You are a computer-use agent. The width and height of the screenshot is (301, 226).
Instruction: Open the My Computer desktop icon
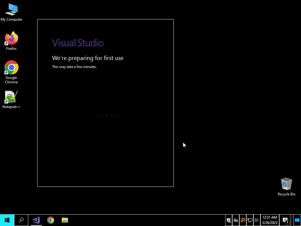point(11,12)
